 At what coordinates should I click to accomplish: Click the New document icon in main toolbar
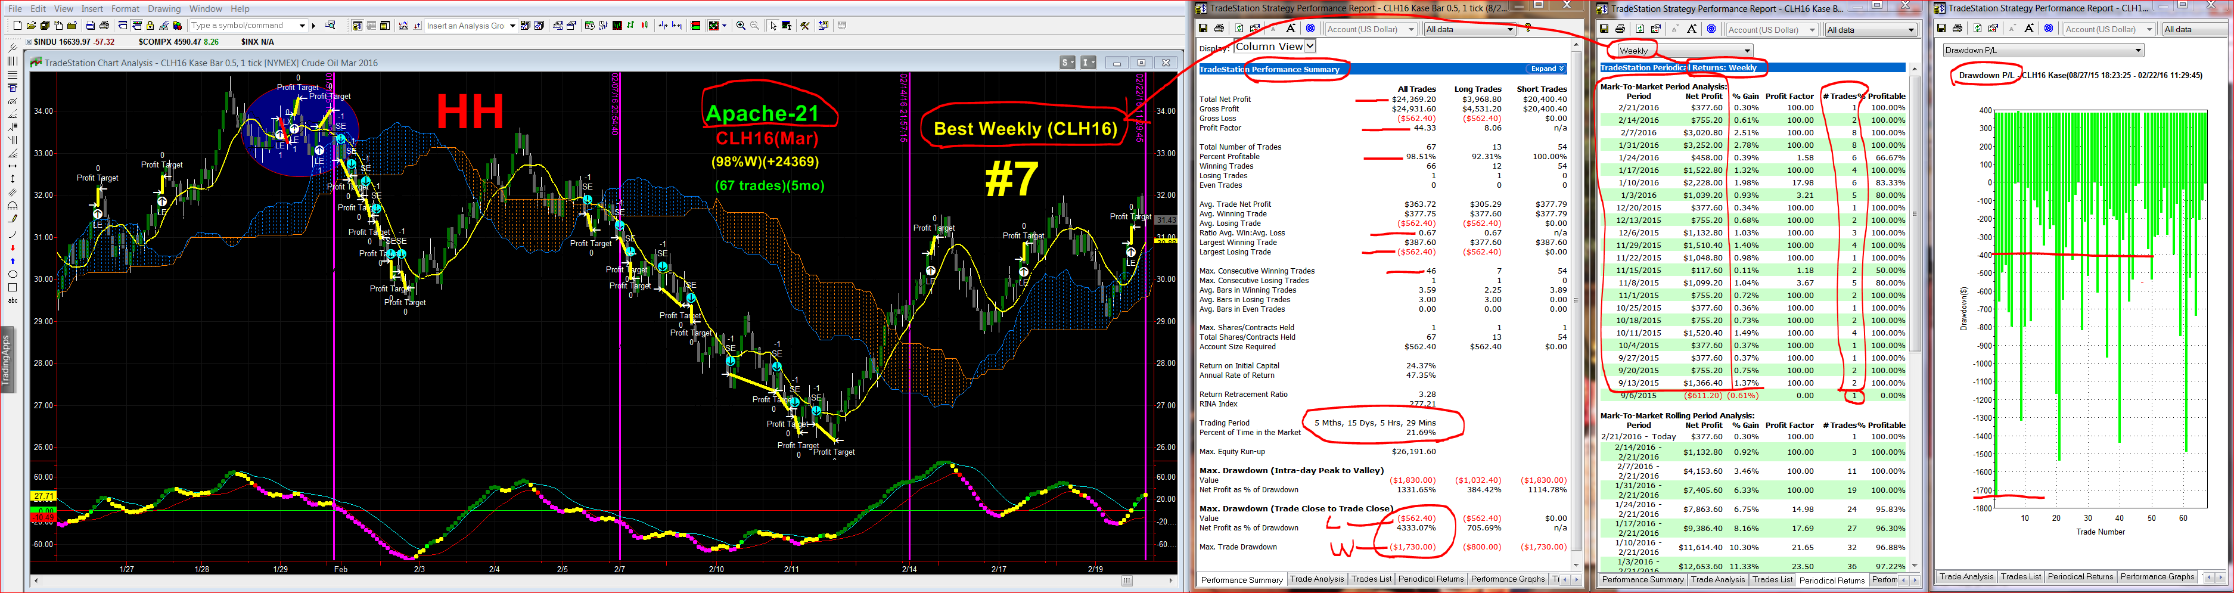point(17,25)
